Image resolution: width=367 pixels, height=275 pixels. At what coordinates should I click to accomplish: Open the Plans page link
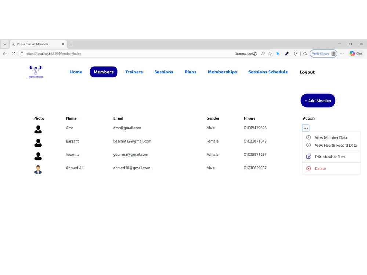190,72
